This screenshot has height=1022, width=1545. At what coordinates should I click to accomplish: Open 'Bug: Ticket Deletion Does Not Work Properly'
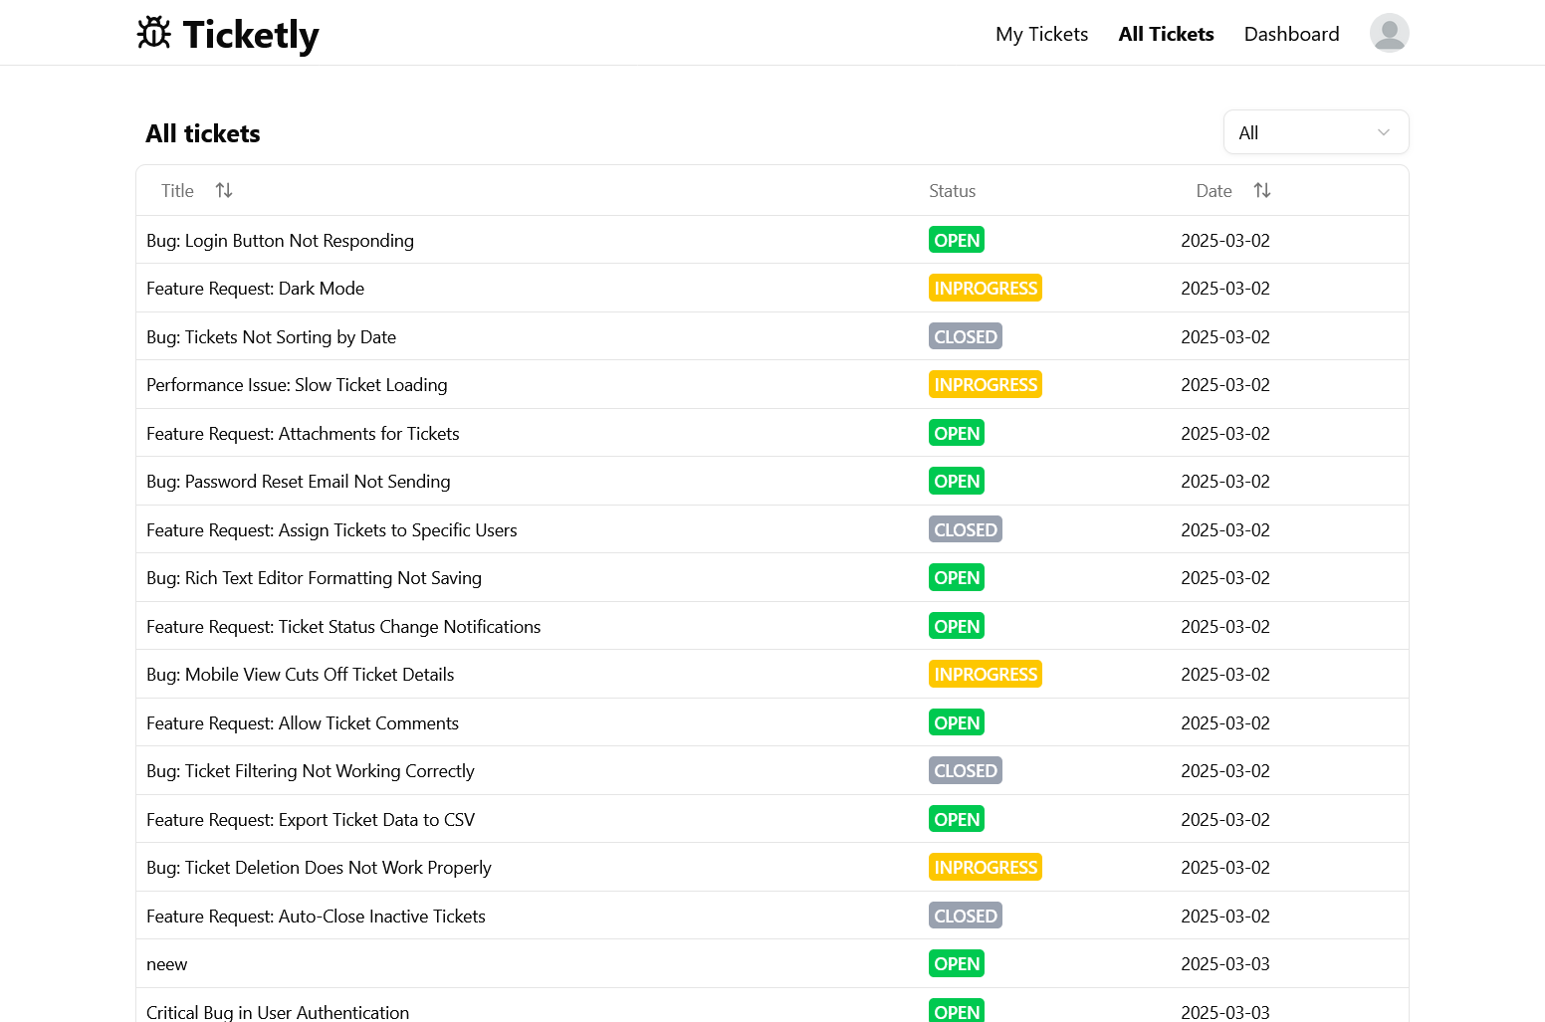319,868
